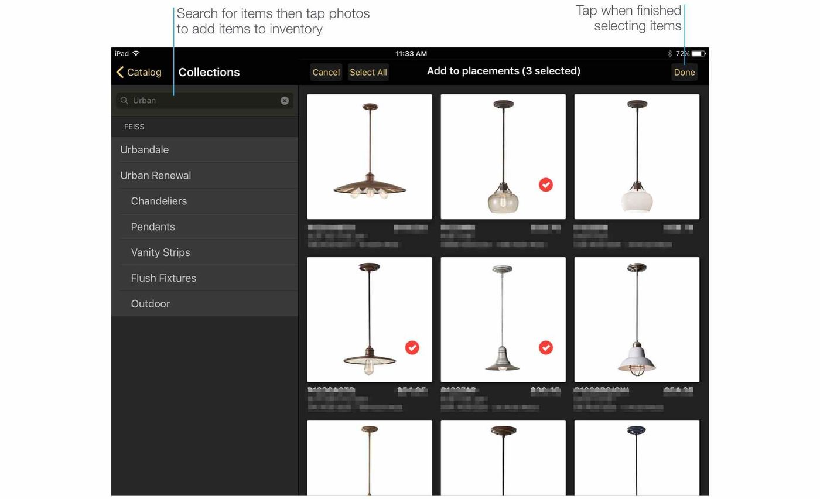
Task: Clear the Urban search text
Action: (x=285, y=101)
